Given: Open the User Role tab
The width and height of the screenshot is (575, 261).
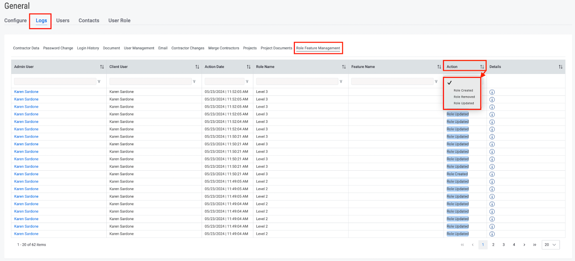Looking at the screenshot, I should [119, 20].
